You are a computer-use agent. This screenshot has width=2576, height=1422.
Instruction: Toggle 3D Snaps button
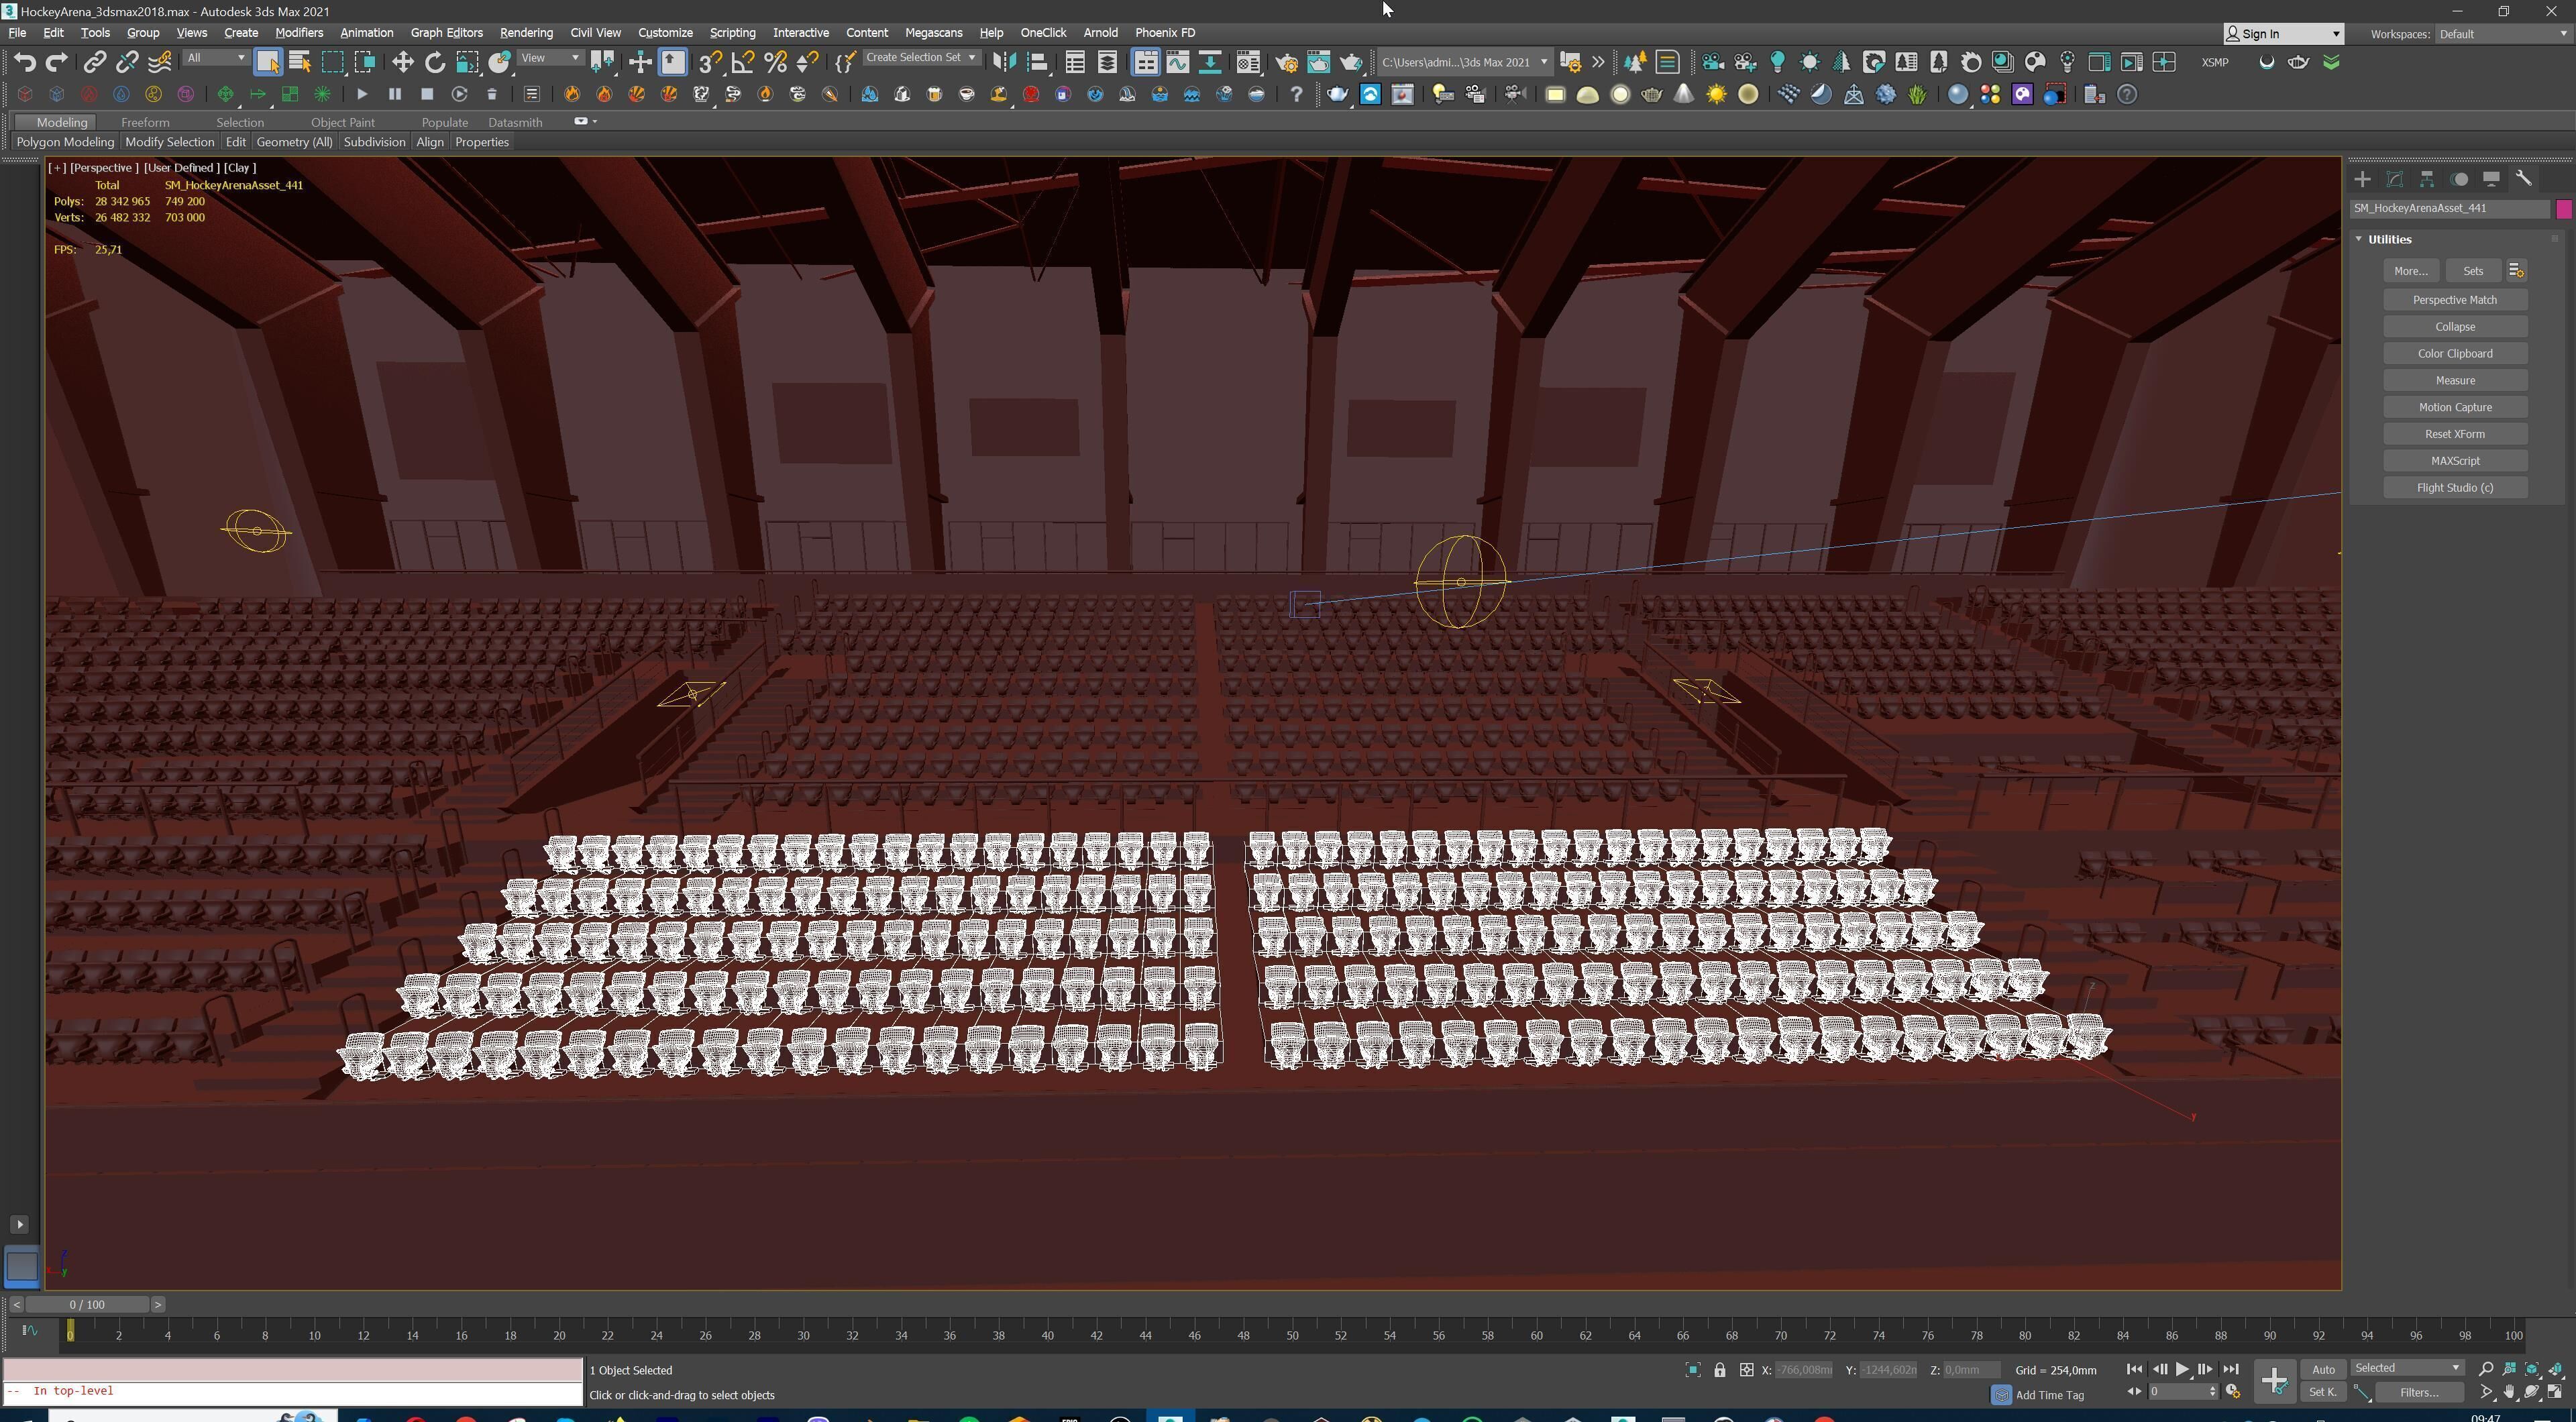[x=710, y=62]
